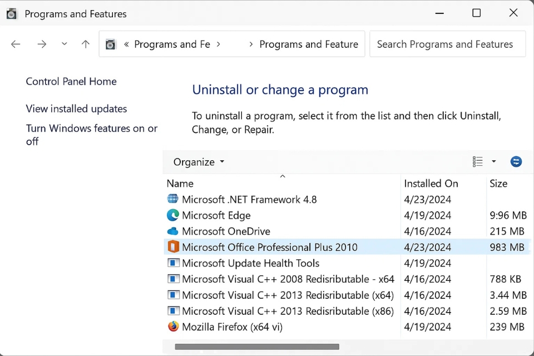The image size is (534, 356).
Task: Open the View installed updates link
Action: [x=76, y=109]
